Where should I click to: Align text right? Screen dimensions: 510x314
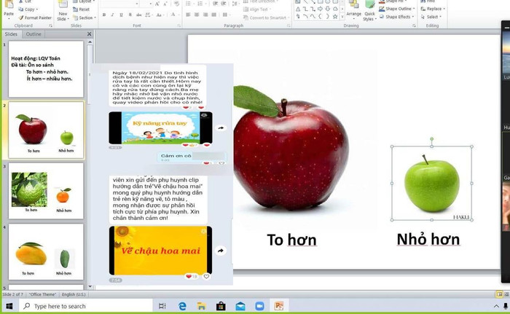(x=205, y=15)
